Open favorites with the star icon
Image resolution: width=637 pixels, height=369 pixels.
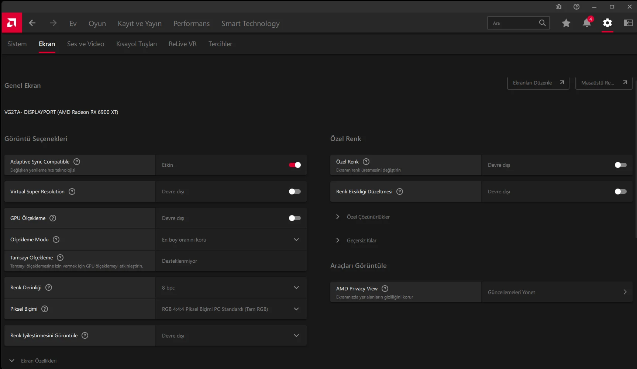[x=566, y=23]
